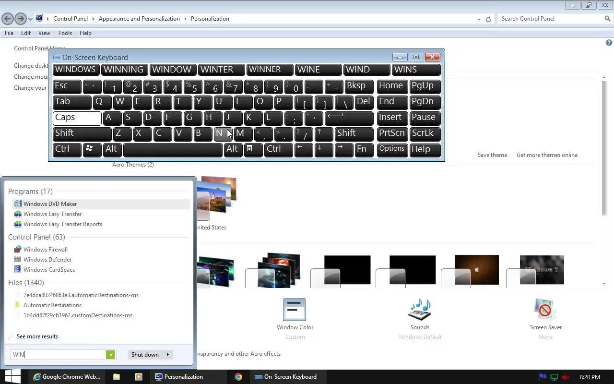Open the File Explorer taskbar icon
This screenshot has width=614, height=384.
click(x=117, y=377)
